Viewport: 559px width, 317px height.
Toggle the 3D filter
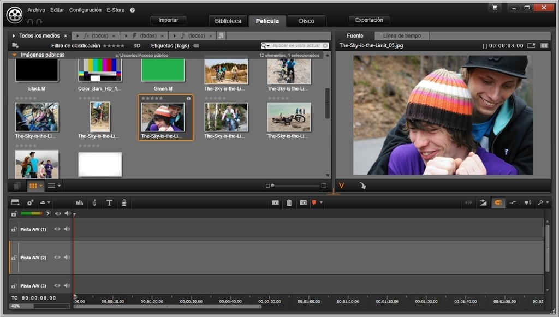coord(137,46)
